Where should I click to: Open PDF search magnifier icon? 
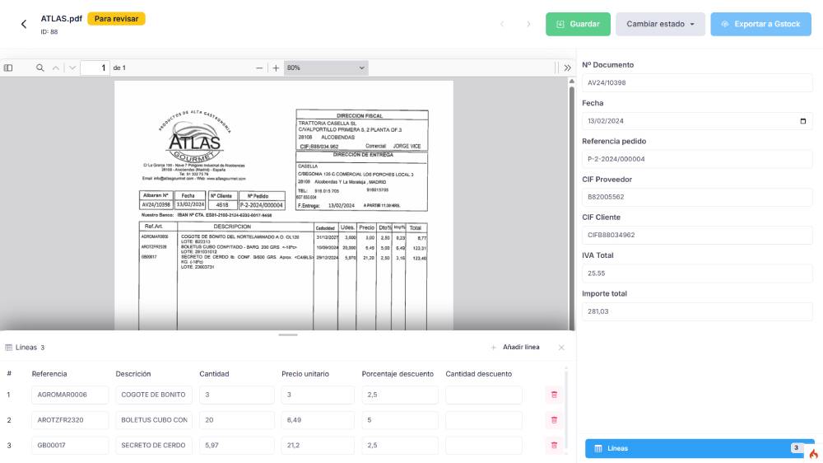point(40,68)
